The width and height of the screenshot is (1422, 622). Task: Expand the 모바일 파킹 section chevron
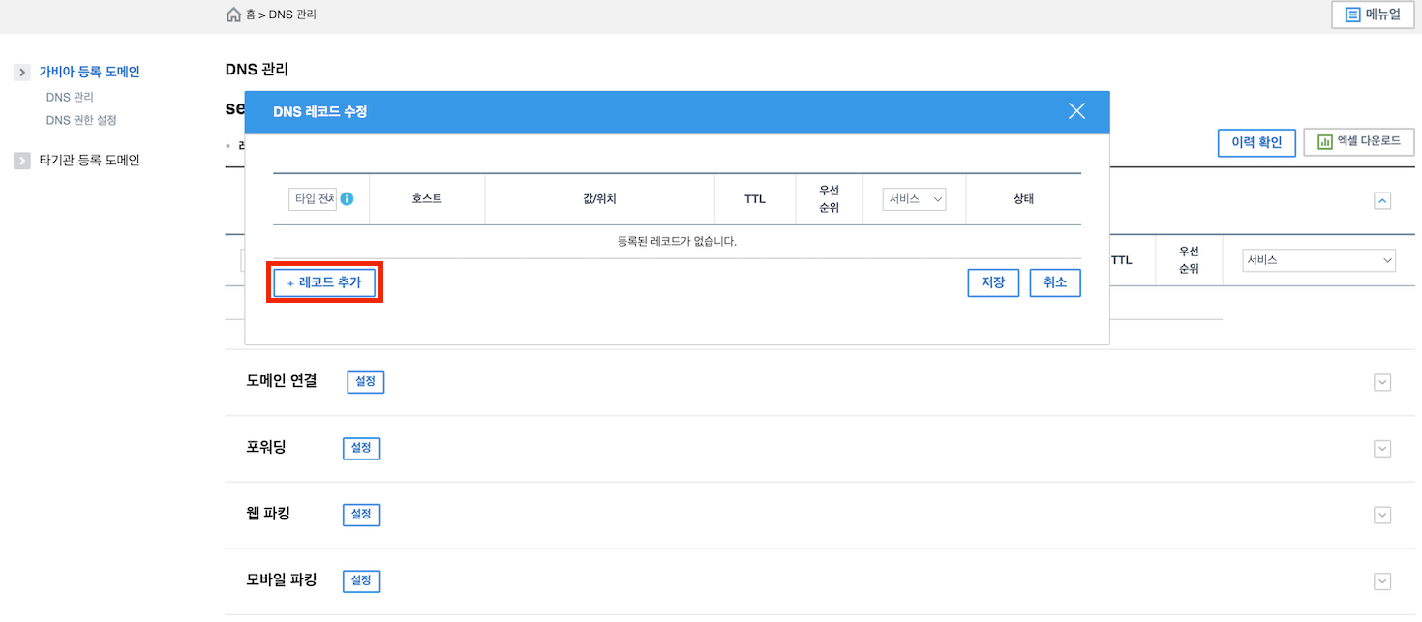point(1382,581)
